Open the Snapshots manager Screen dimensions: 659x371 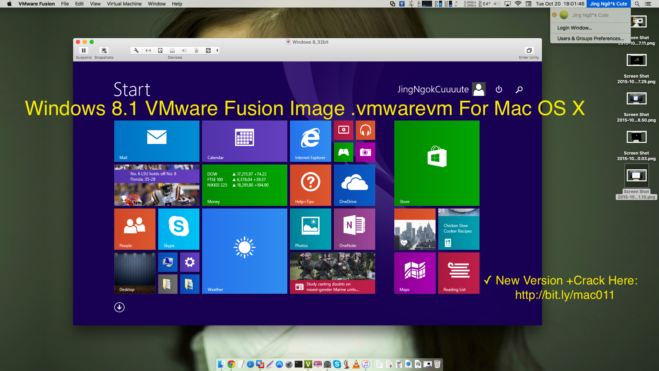(104, 50)
